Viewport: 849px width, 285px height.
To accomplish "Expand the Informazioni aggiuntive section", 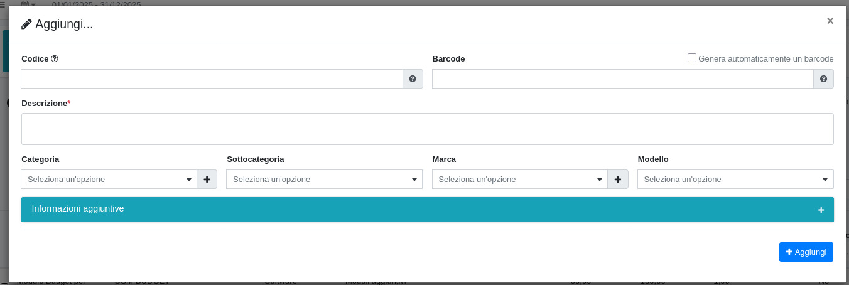I will click(x=78, y=208).
